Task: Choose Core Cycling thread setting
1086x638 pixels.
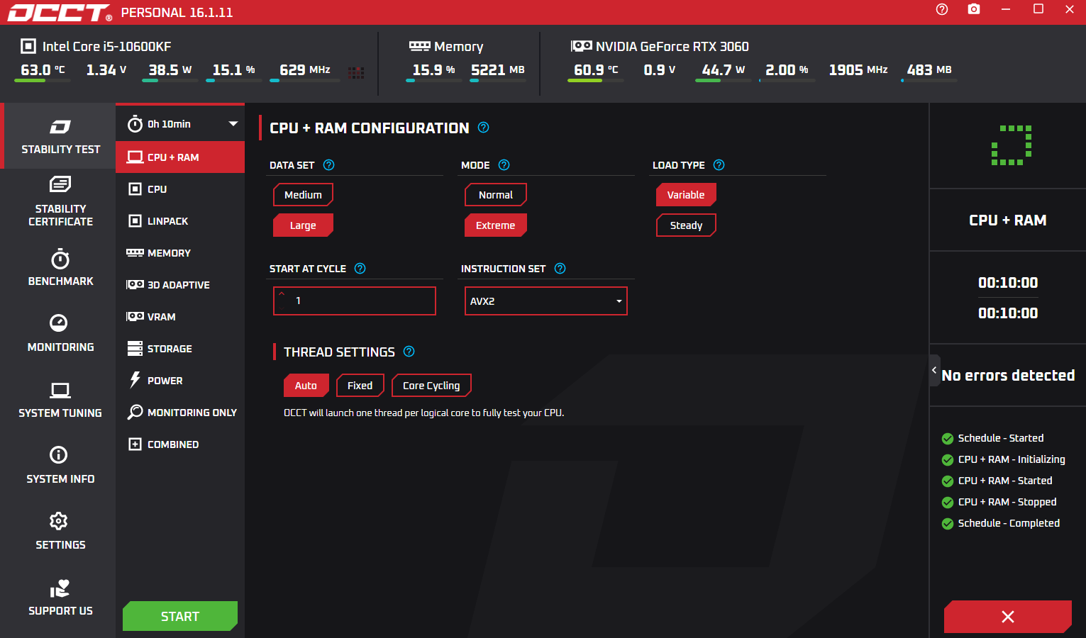Action: [431, 386]
